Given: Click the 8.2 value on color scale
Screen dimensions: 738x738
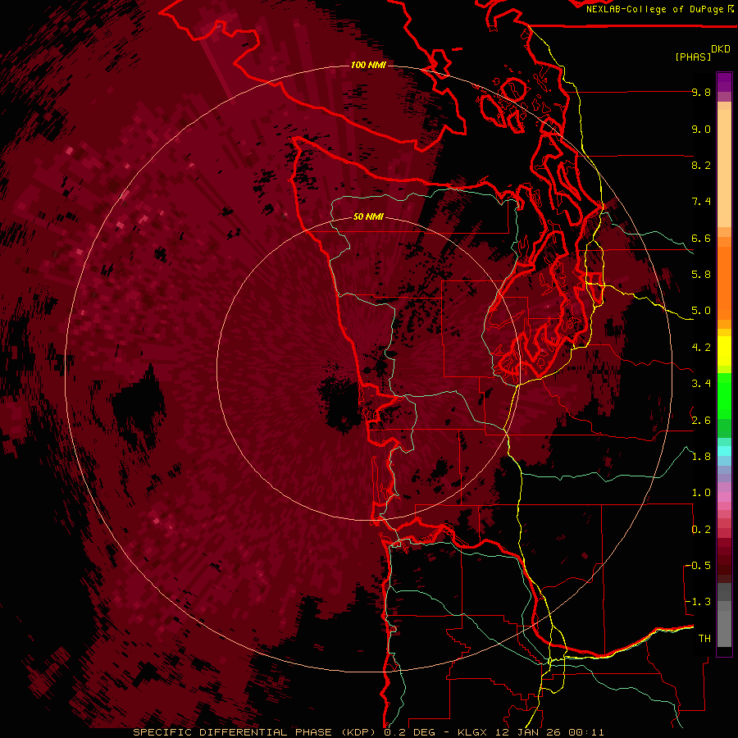Looking at the screenshot, I should click(701, 165).
